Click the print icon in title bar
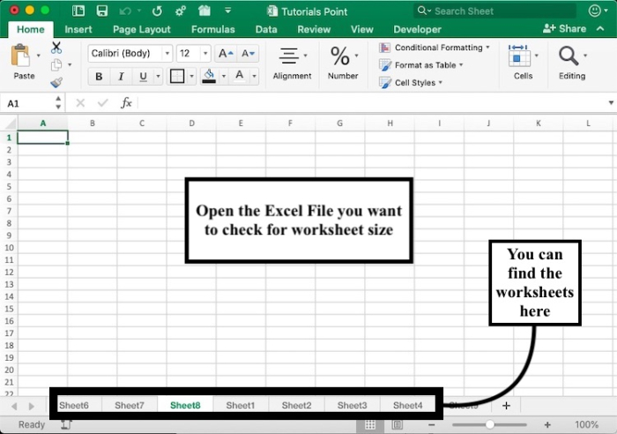The height and width of the screenshot is (434, 617). coord(204,11)
